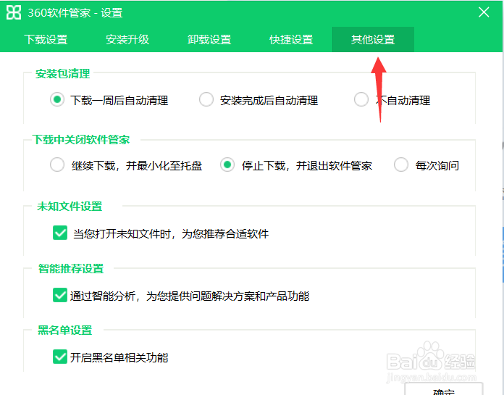Click the 未知文件设置 section heading

70,206
